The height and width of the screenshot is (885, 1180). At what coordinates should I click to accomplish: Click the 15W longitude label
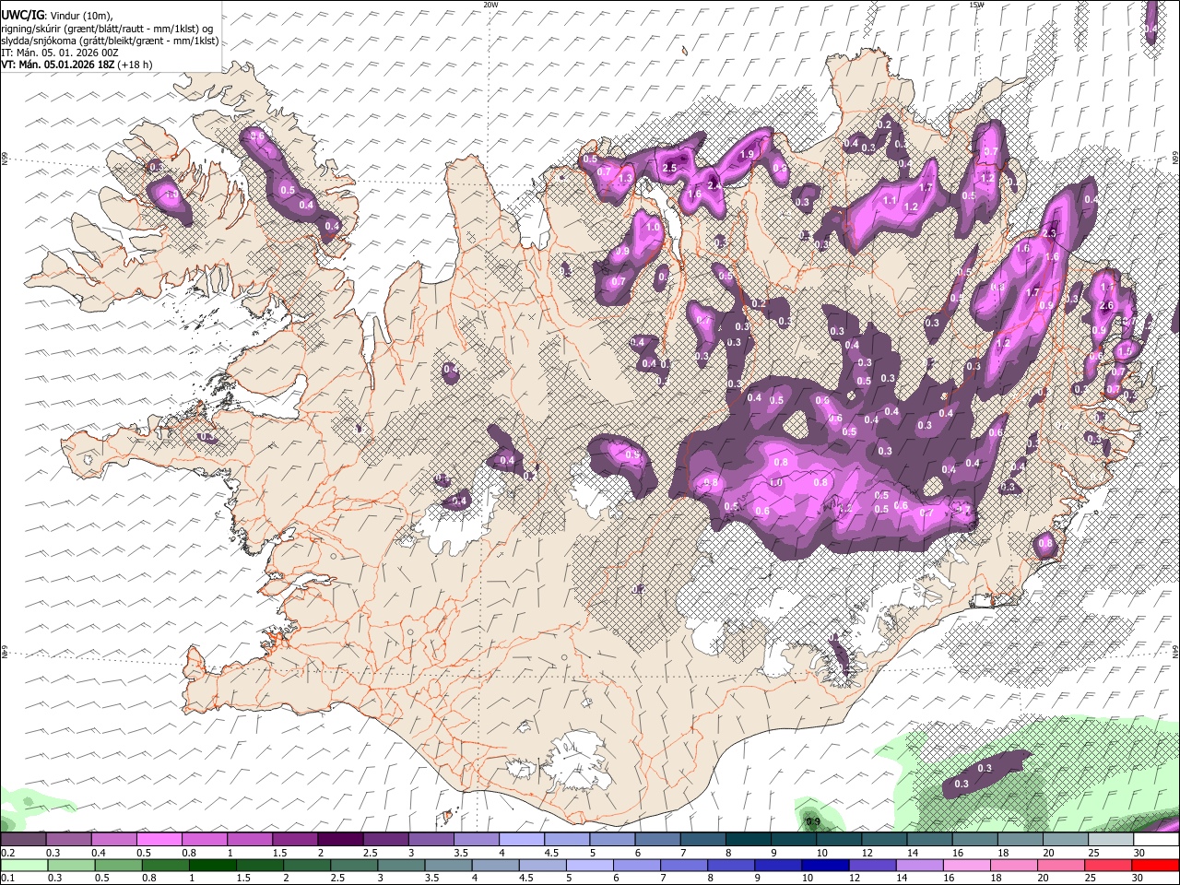(x=976, y=5)
